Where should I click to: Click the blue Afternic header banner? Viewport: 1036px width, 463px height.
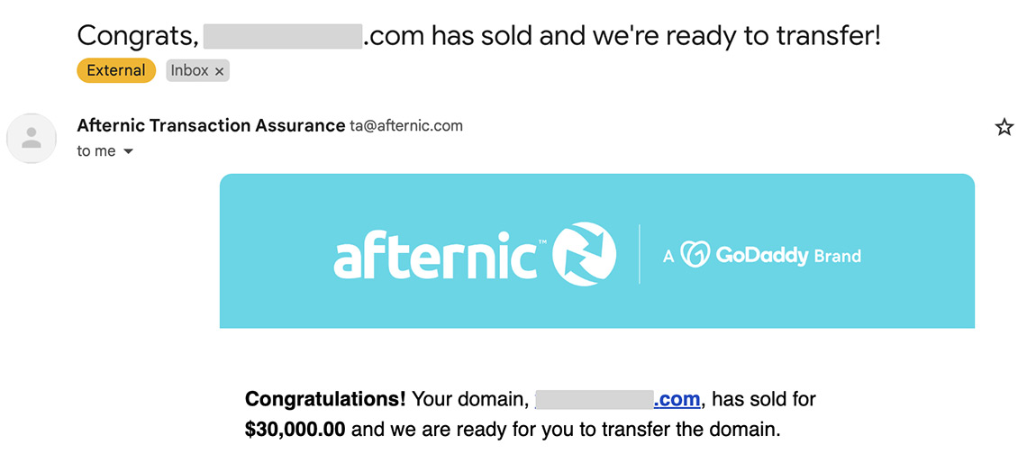point(596,251)
